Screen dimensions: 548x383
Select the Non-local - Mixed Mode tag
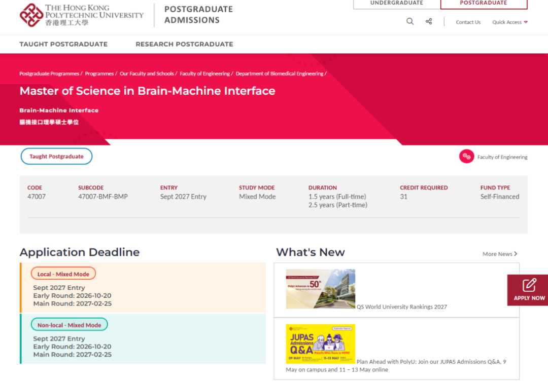point(69,325)
